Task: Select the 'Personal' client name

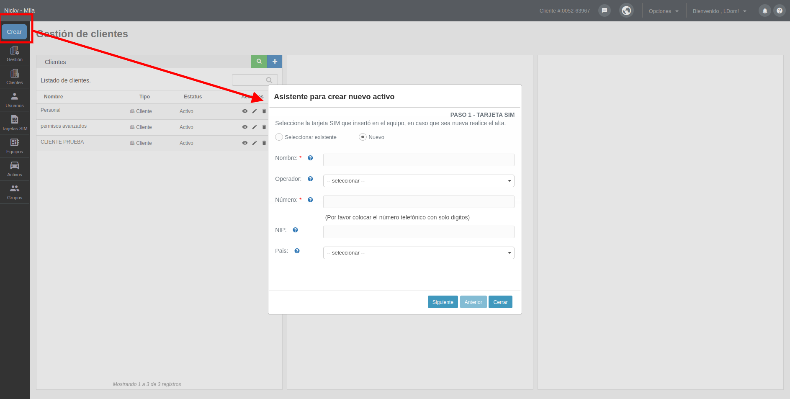Action: click(x=51, y=110)
